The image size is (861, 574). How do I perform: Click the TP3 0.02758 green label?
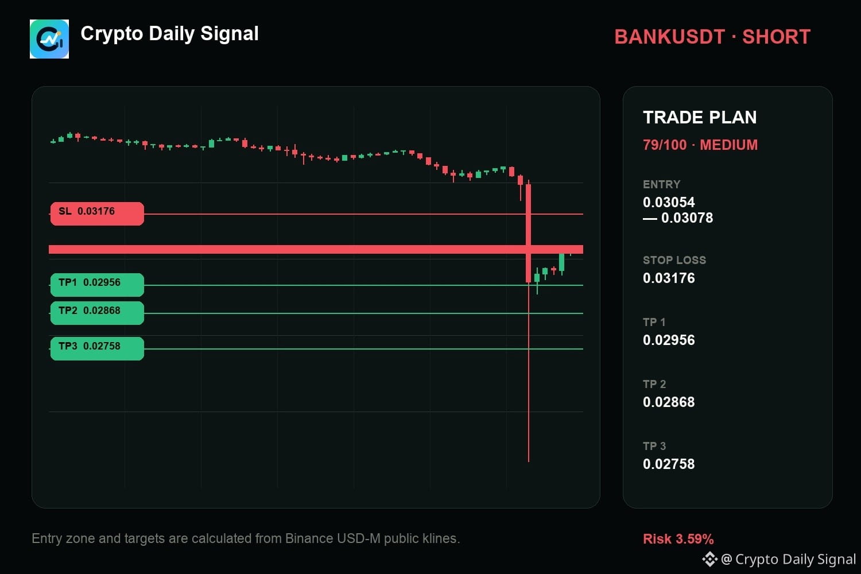coord(97,348)
